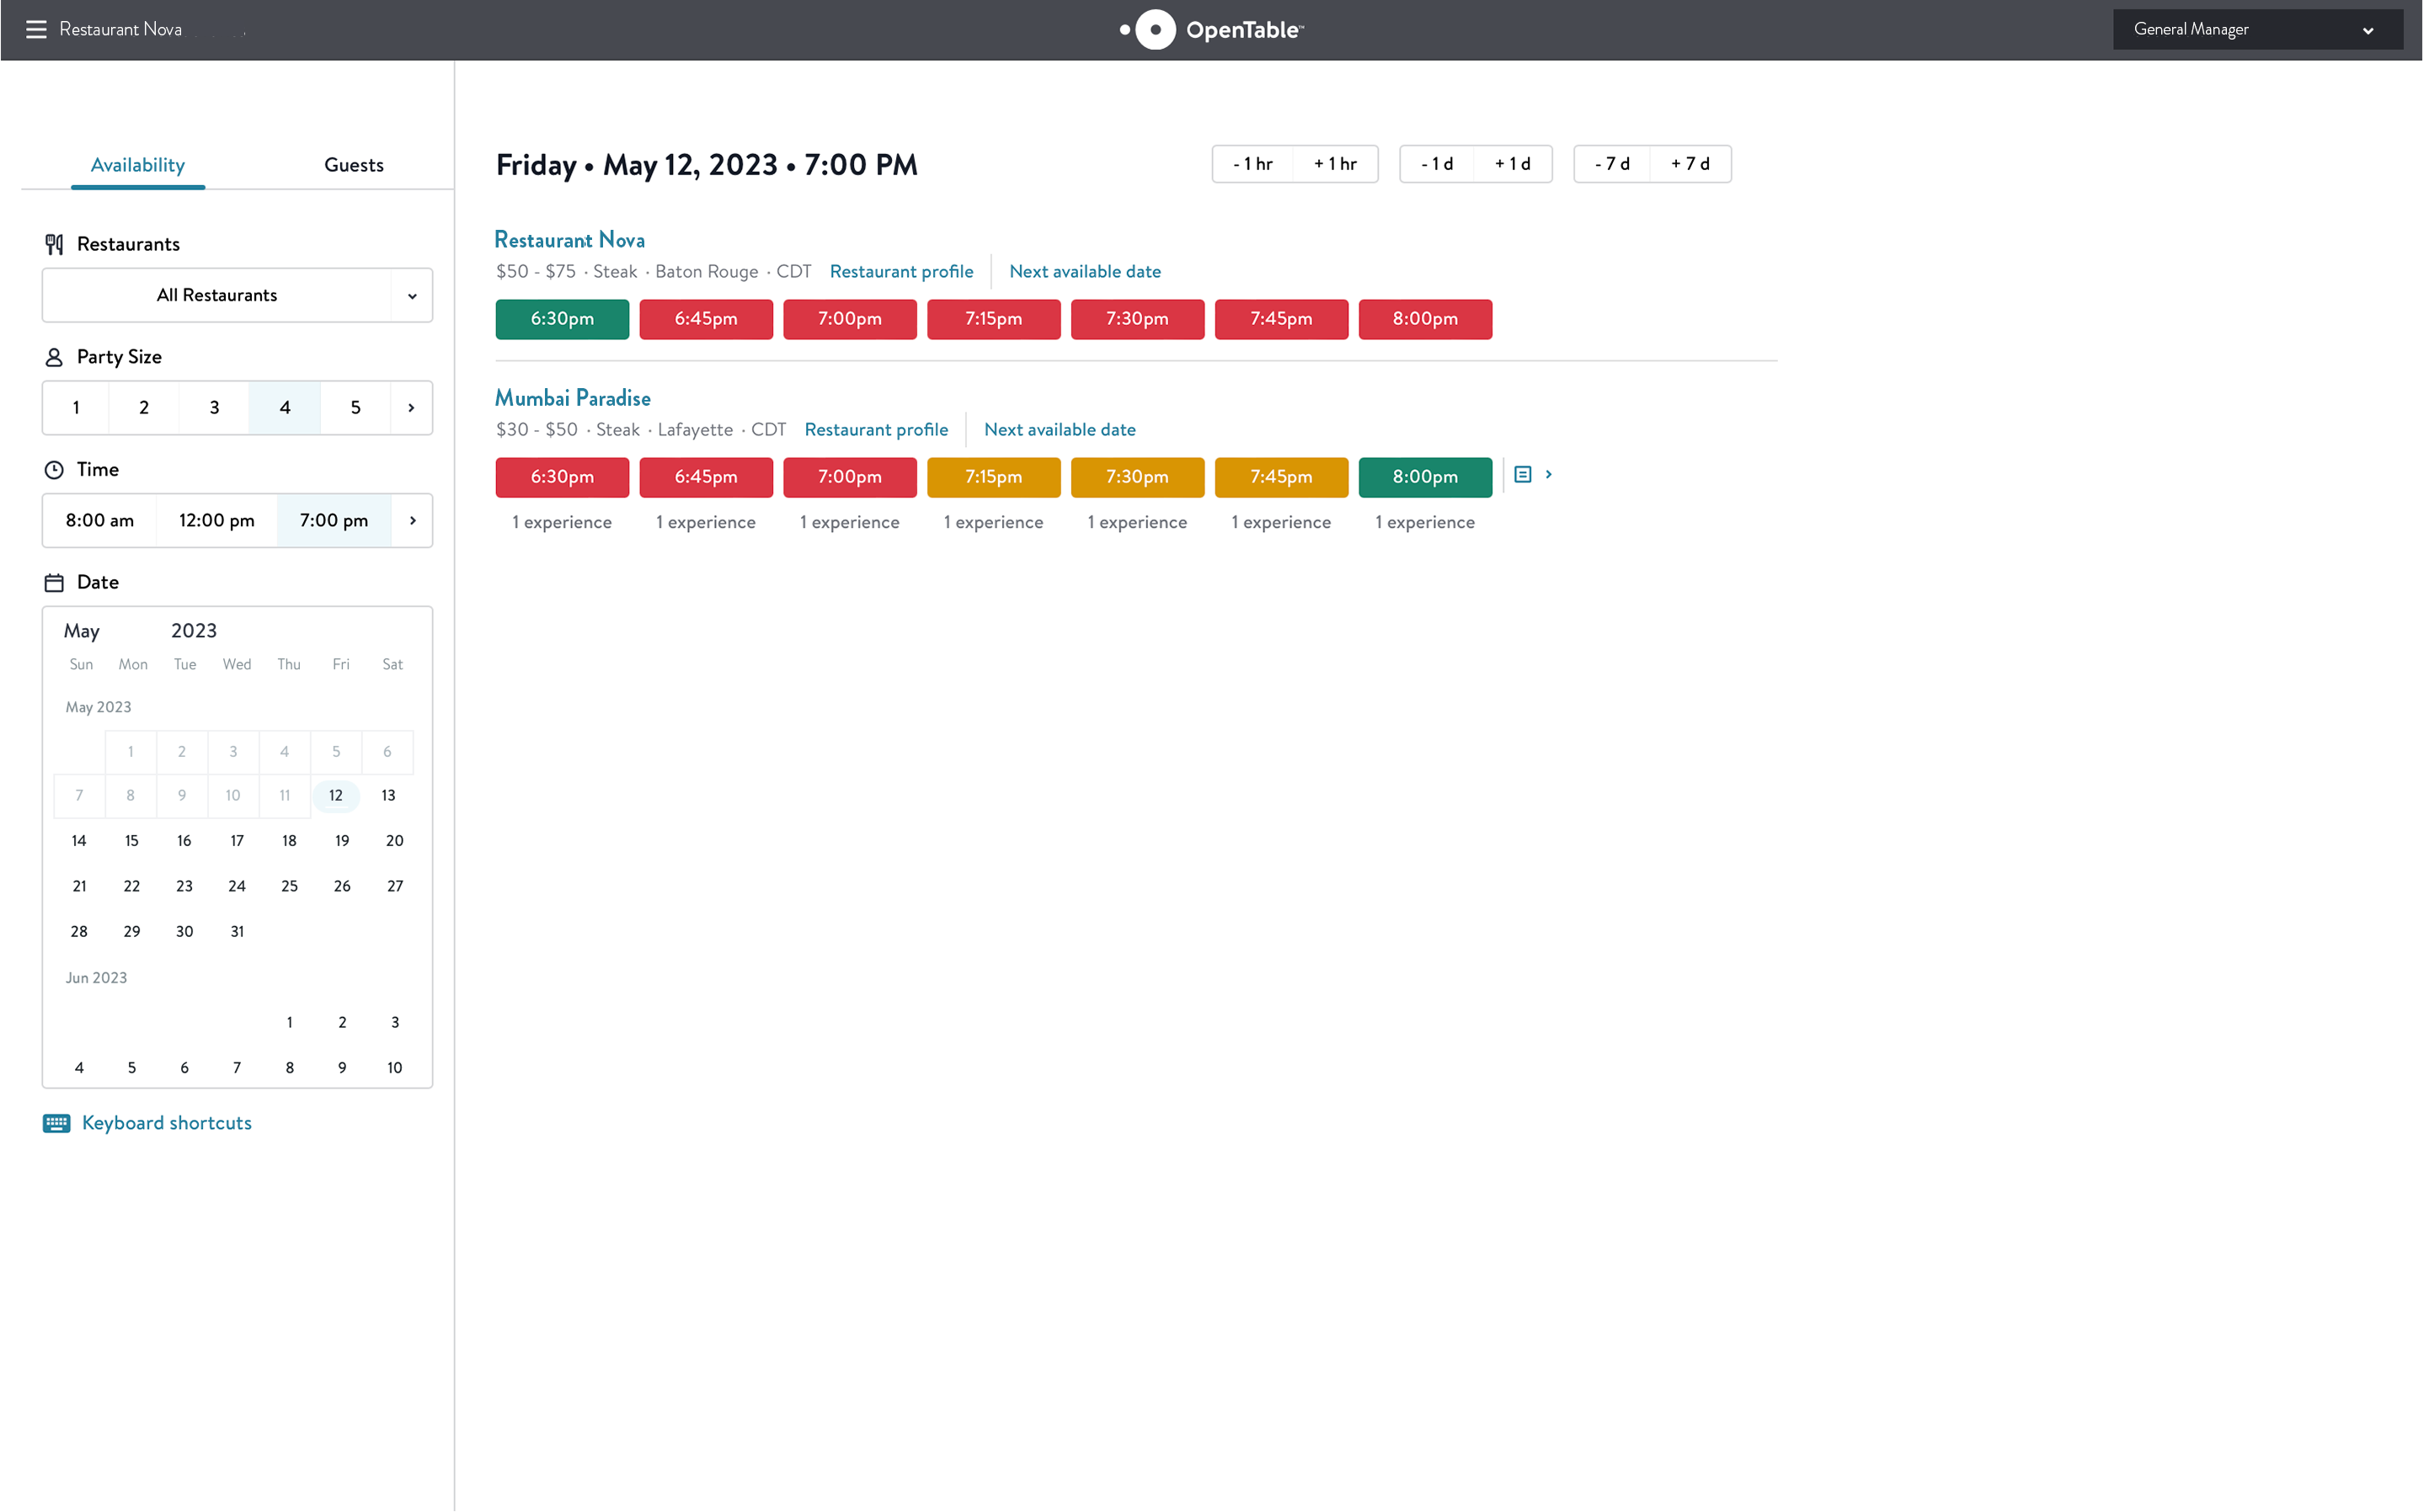Pick May 31 on the calendar
Image resolution: width=2424 pixels, height=1512 pixels.
tap(238, 932)
